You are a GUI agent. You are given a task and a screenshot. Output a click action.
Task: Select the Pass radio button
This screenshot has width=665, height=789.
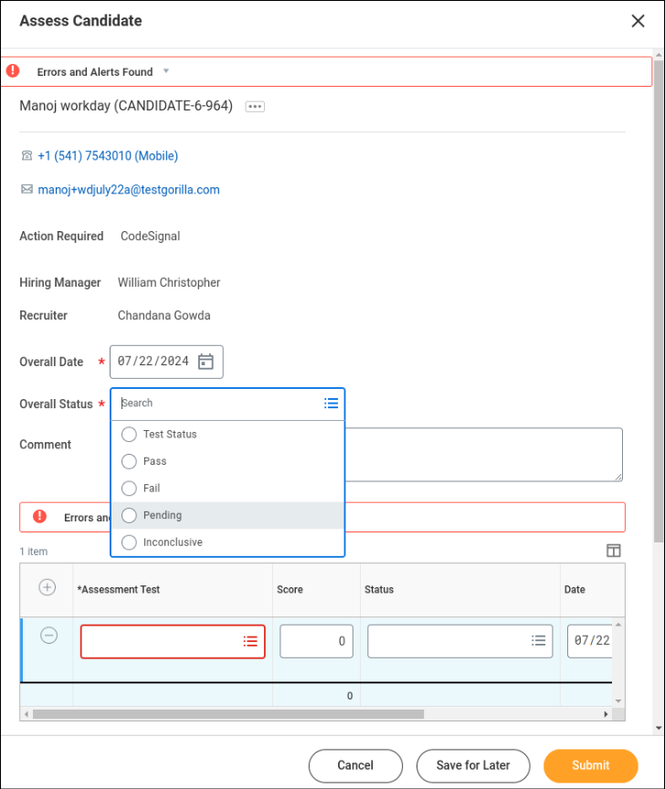tap(129, 461)
